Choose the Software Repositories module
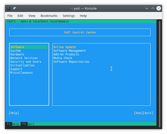The height and width of the screenshot is (134, 167). coord(72,62)
